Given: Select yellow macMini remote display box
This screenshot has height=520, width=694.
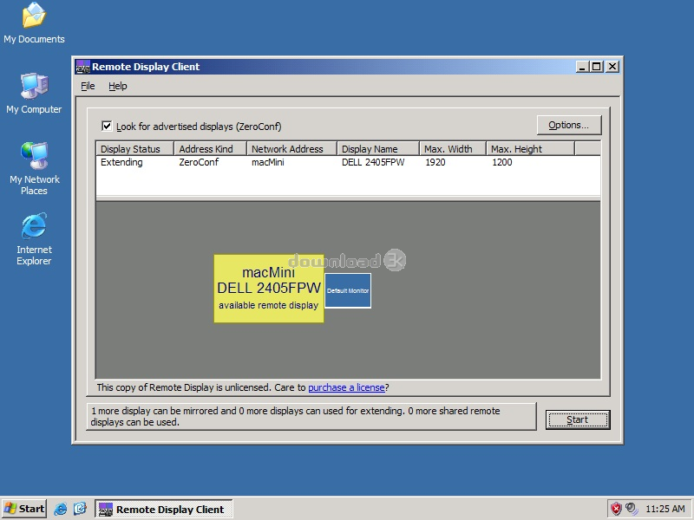Looking at the screenshot, I should click(x=269, y=289).
